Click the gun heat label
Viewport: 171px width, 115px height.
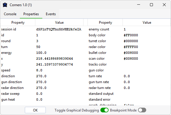pyautogui.click(x=8, y=99)
